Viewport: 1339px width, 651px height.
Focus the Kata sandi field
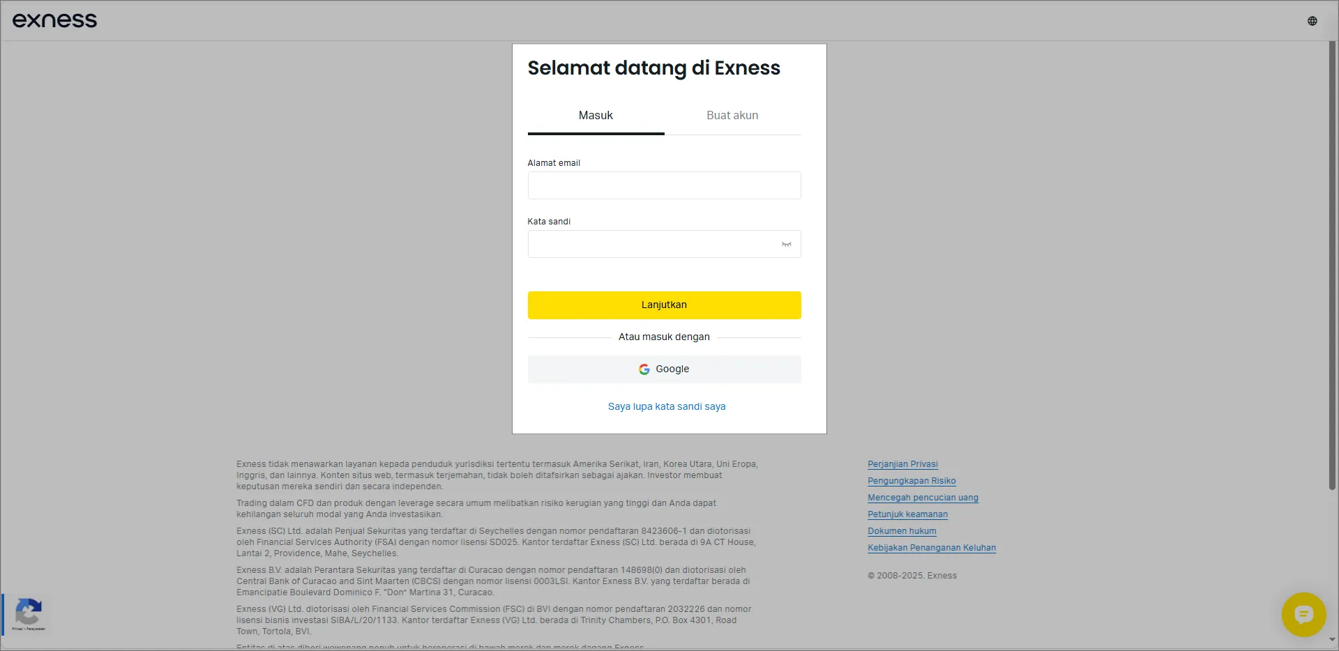click(x=652, y=244)
